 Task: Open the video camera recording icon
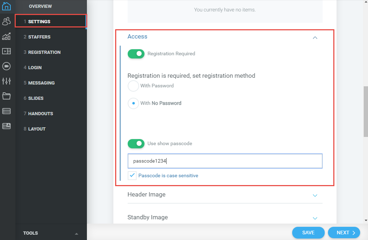click(6, 66)
